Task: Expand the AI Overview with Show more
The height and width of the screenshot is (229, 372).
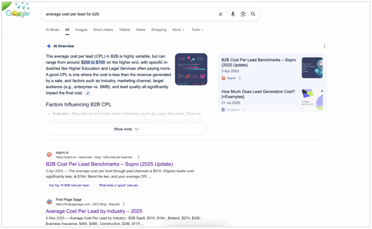Action: (126, 129)
